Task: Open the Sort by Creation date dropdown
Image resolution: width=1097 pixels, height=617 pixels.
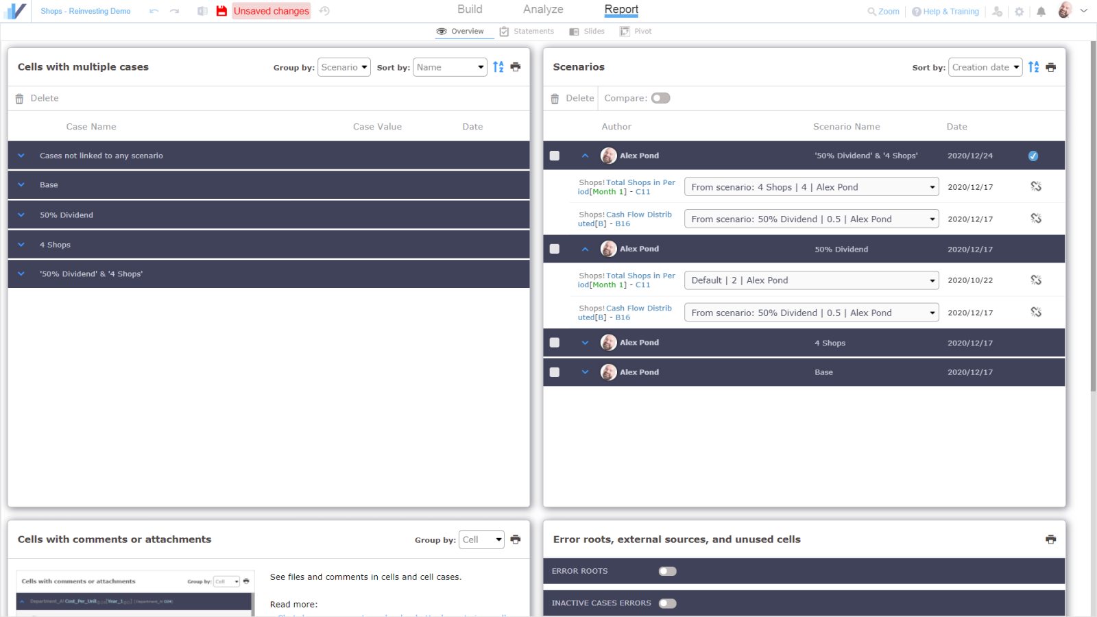Action: coord(985,67)
